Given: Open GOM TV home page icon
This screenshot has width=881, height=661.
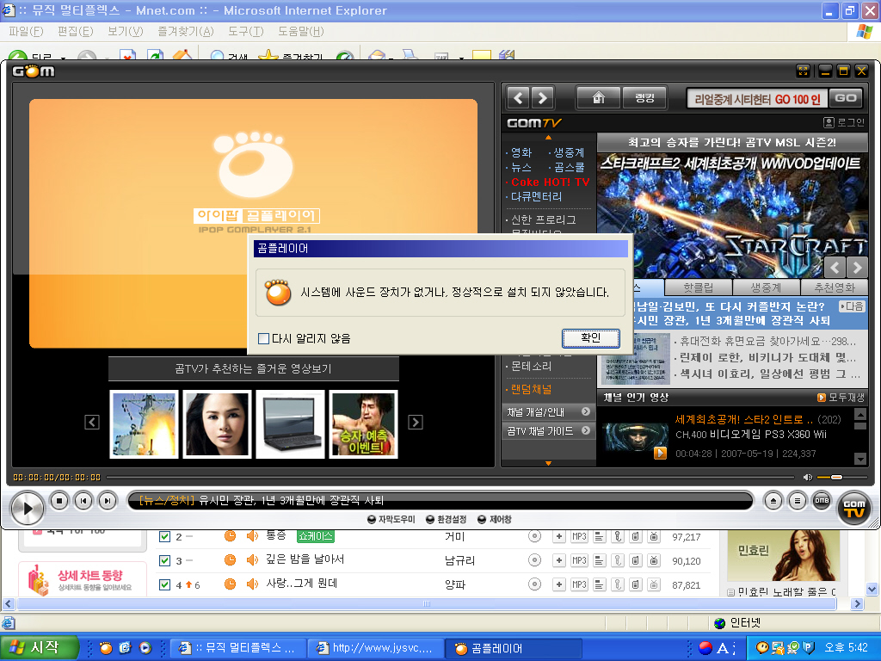Looking at the screenshot, I should point(599,98).
